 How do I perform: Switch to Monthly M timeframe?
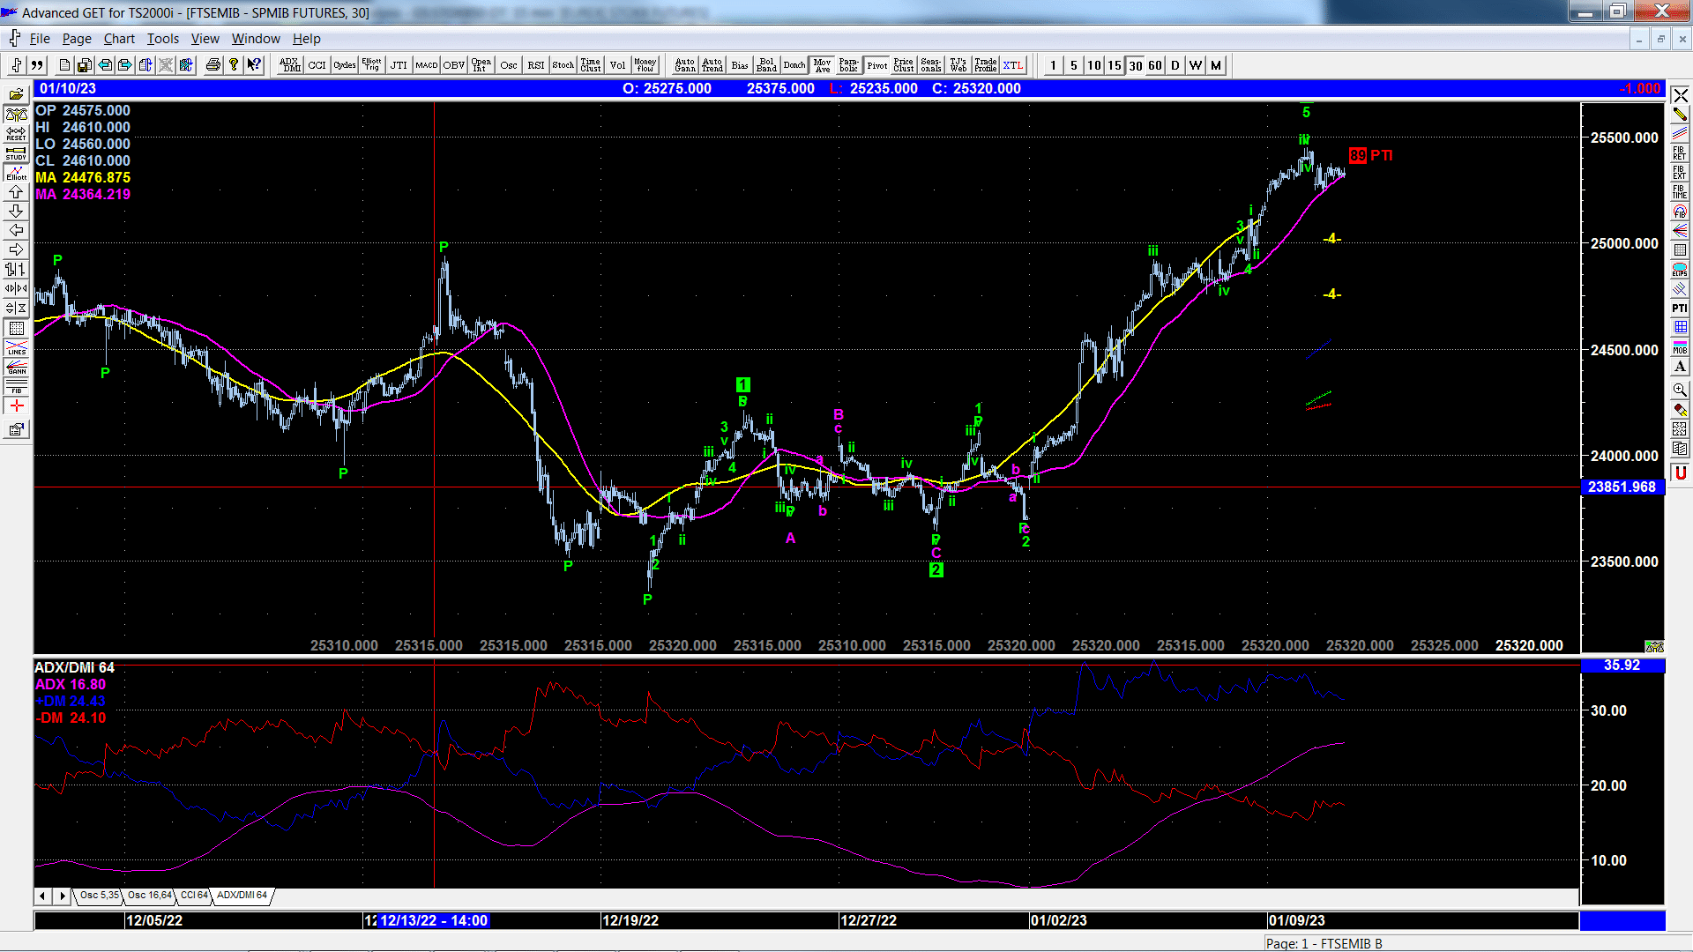tap(1216, 65)
